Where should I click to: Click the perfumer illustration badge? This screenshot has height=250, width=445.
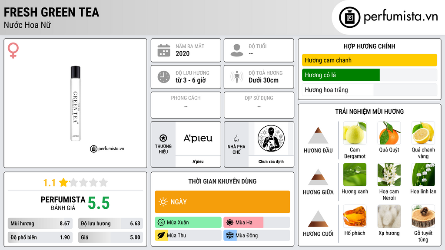coord(271,138)
